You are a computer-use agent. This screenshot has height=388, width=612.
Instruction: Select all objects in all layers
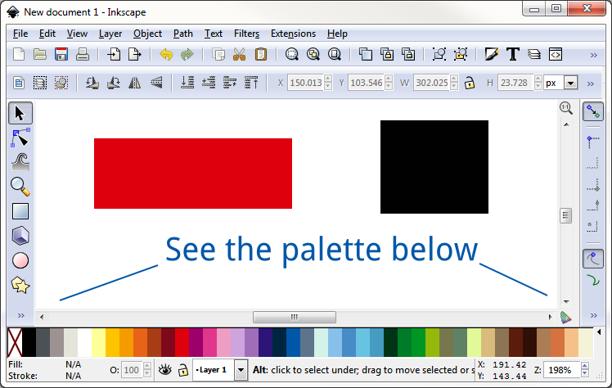[40, 83]
